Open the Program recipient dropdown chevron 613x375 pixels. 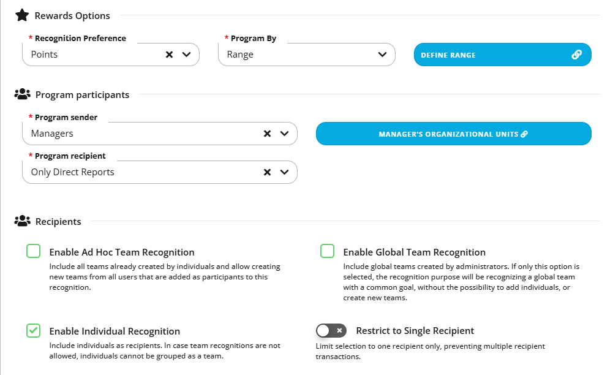pyautogui.click(x=285, y=172)
